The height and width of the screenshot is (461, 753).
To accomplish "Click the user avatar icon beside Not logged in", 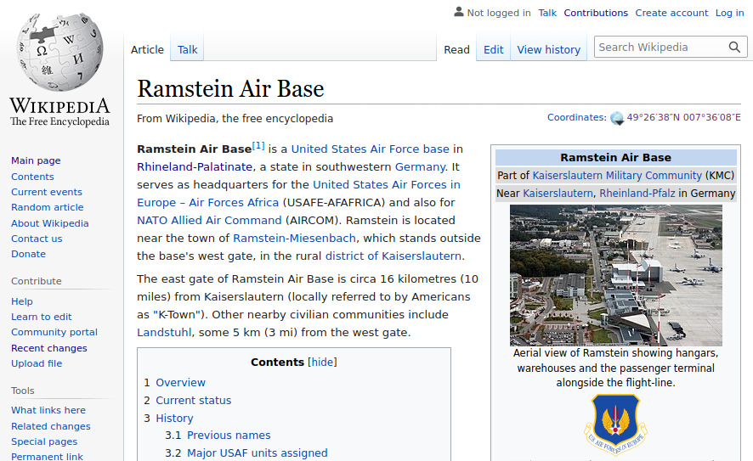I will [459, 12].
